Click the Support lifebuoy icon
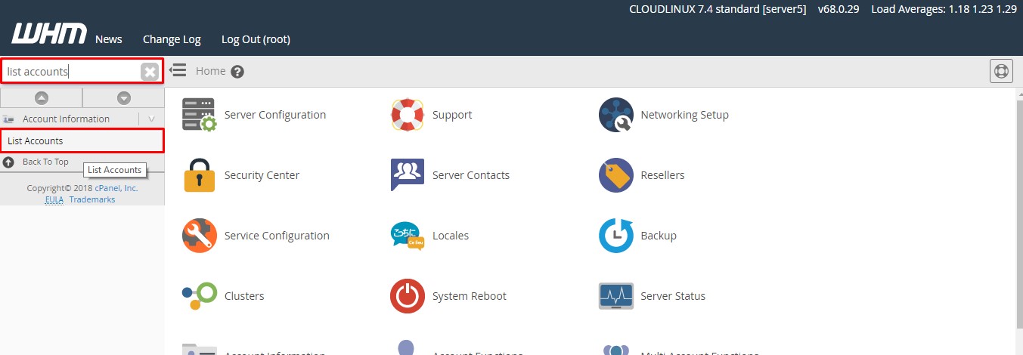The width and height of the screenshot is (1023, 355). coord(408,115)
